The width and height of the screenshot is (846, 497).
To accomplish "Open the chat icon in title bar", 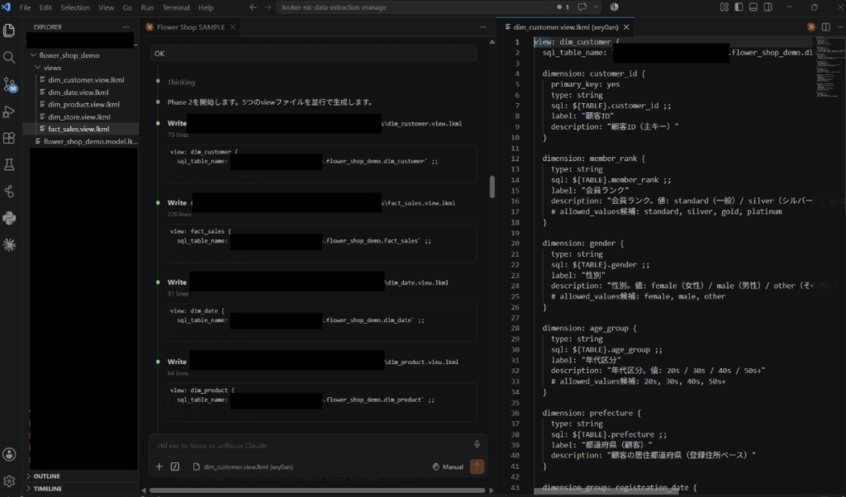I will (582, 7).
